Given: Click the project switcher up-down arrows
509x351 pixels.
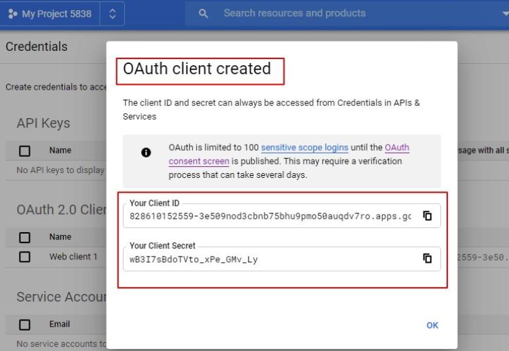Looking at the screenshot, I should click(x=112, y=14).
